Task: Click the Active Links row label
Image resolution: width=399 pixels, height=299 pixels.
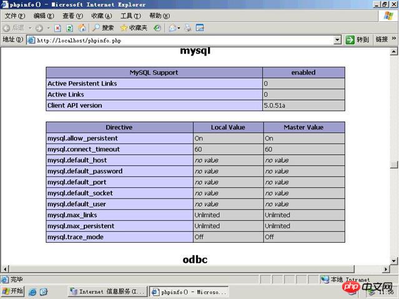Action: (66, 94)
